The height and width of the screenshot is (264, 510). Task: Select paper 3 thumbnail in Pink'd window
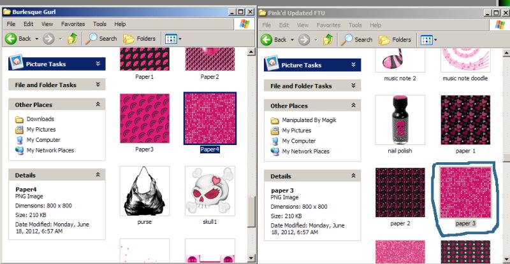(465, 192)
